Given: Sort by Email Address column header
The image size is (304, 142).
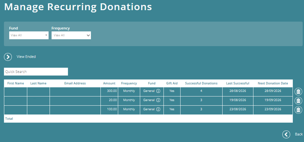Looking at the screenshot, I should point(75,83).
